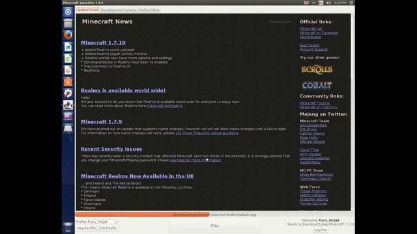
Task: Open the Minecraft 1.7.10 headline link
Action: tap(103, 42)
